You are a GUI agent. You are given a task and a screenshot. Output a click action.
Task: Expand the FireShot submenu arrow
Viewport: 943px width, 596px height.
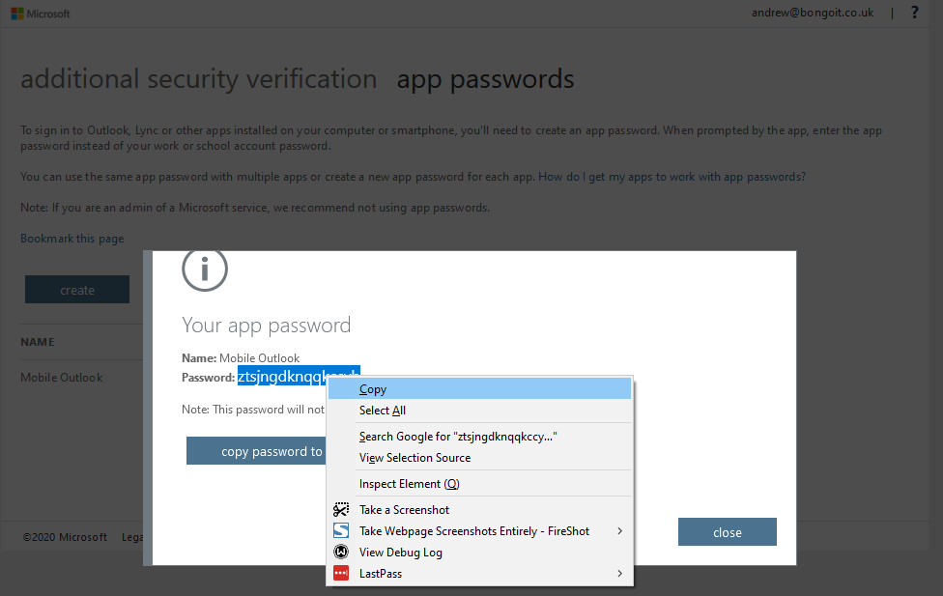(619, 531)
